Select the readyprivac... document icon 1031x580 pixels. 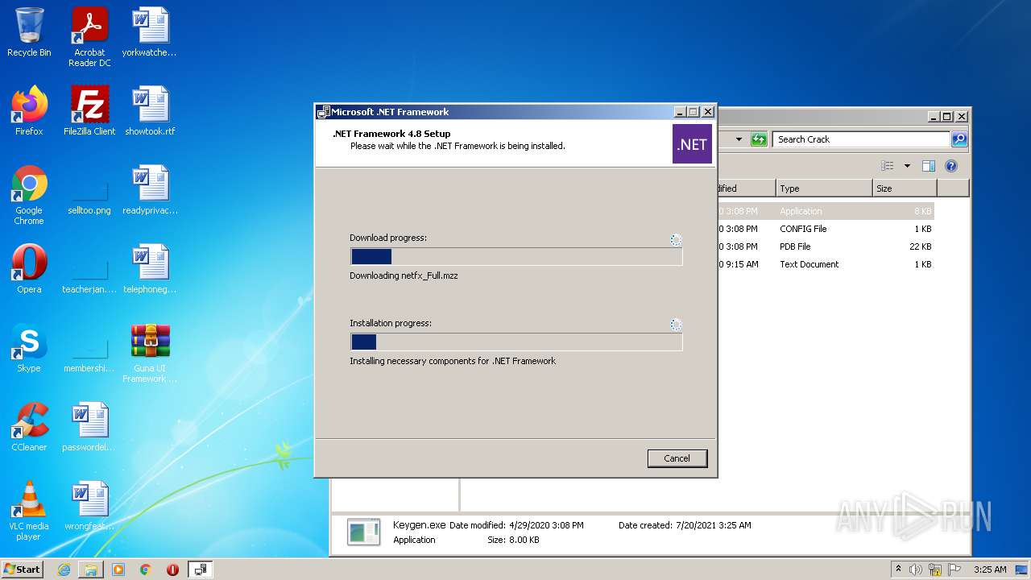[x=150, y=190]
